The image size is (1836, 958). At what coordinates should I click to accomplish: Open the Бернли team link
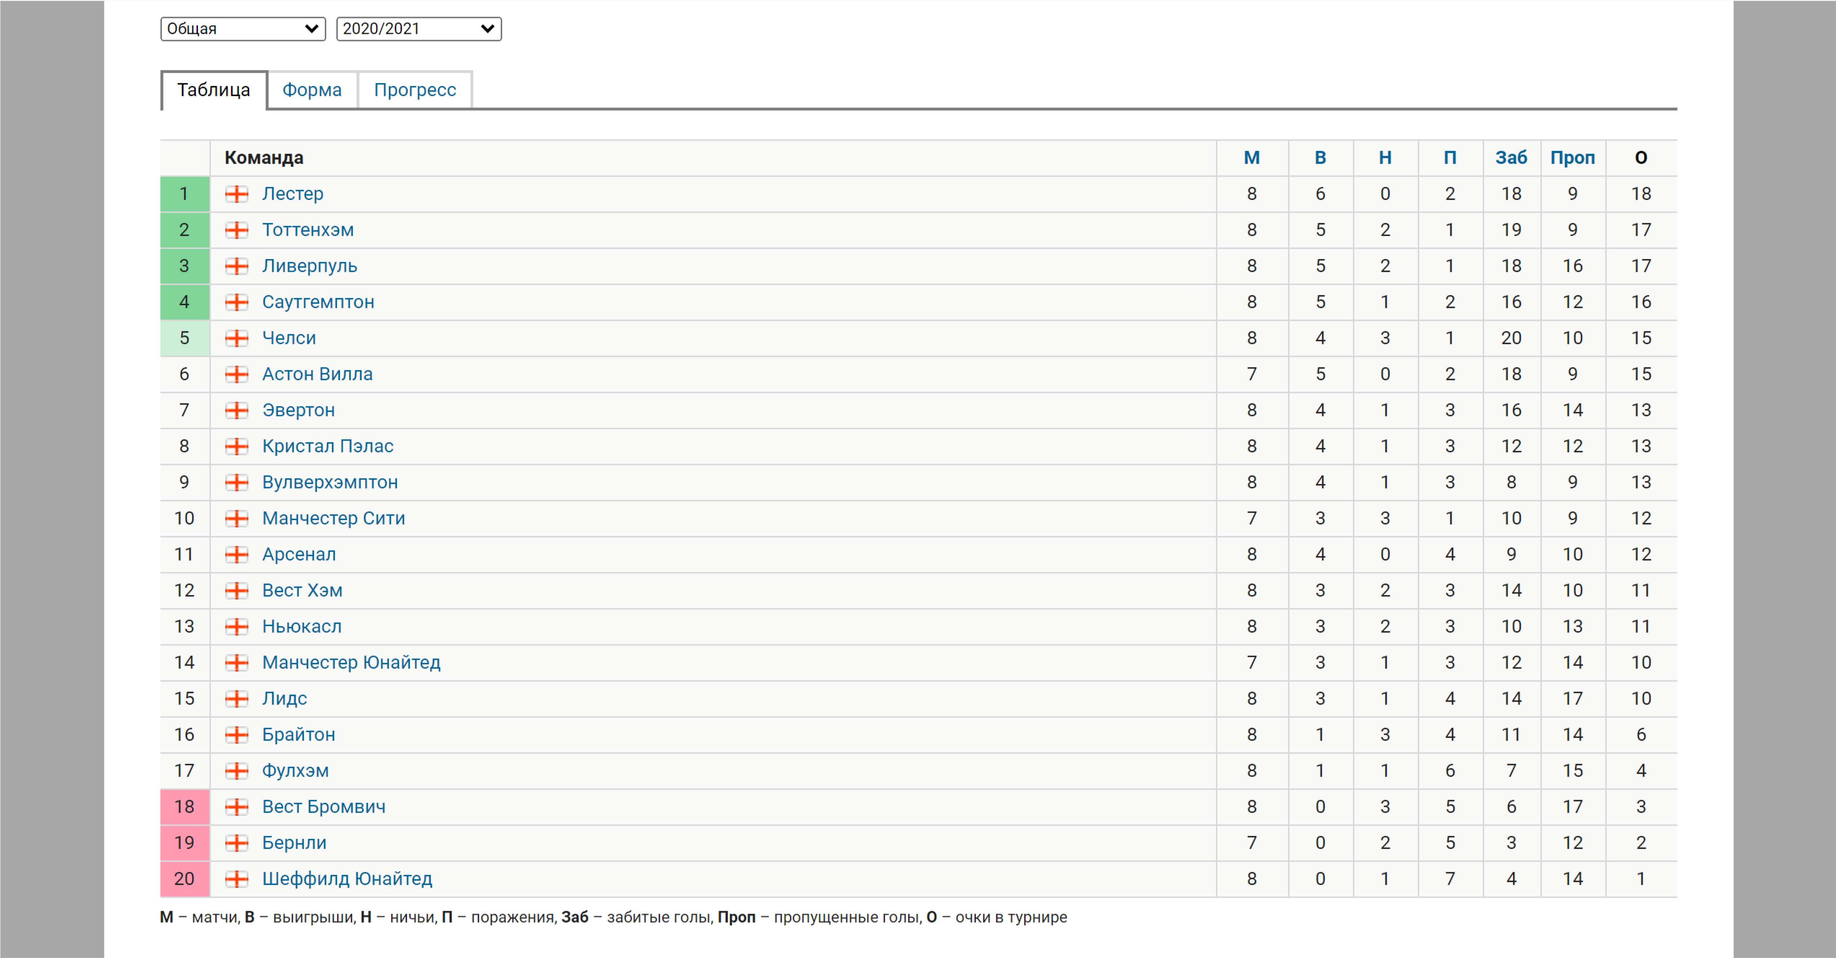294,843
